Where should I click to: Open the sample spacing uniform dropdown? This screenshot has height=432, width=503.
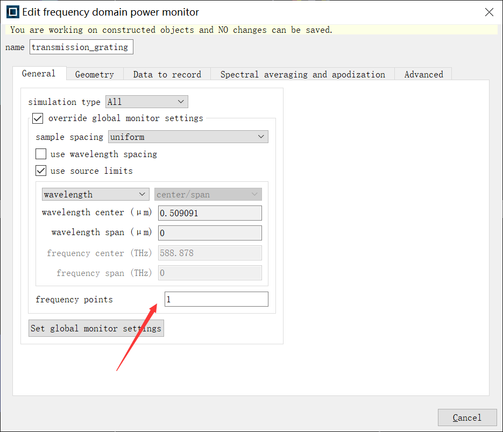click(x=188, y=137)
